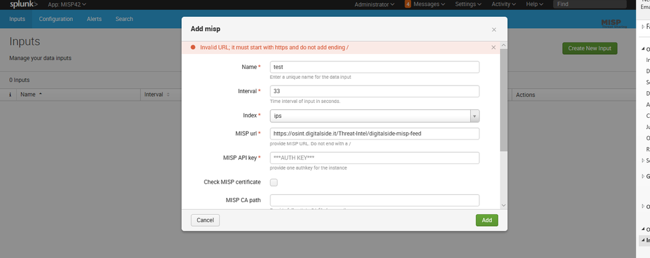Open the Index dropdown arrow
Screen dimensions: 650x258
(475, 116)
